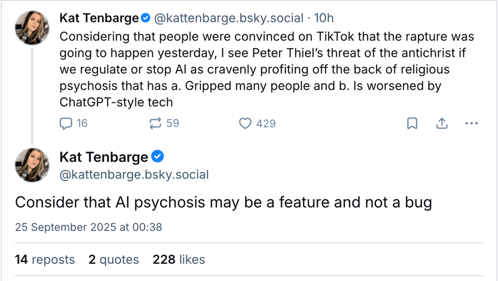Click the @kattenbarge.bsky.social handle in the top post
Viewport: 498px width, 281px height.
point(229,18)
